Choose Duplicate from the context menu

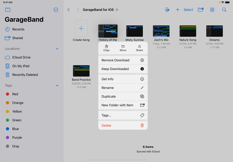click(123, 97)
